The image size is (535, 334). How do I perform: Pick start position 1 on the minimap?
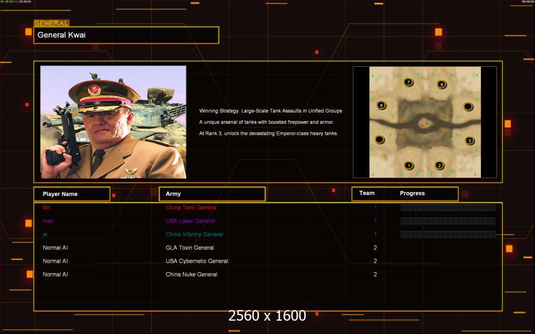pyautogui.click(x=408, y=166)
